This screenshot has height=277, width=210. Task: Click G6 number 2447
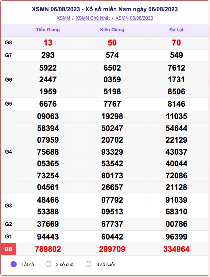pos(48,80)
